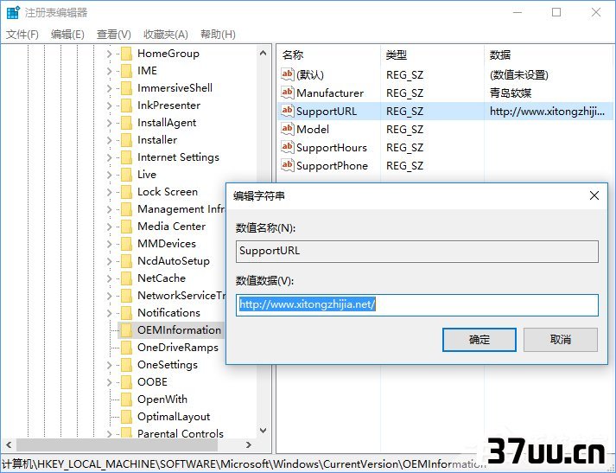Click the 数值名称 SupportURL field
Screen dimensions: 616x473
[x=417, y=252]
